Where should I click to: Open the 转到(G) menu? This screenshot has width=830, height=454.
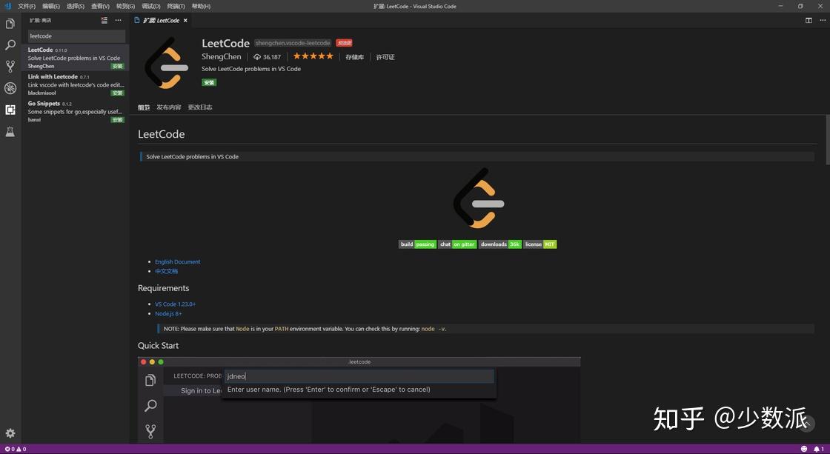[125, 6]
